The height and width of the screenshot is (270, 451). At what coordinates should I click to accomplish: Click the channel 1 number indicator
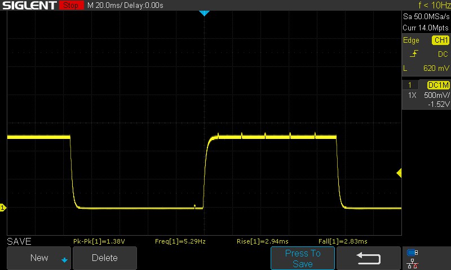click(410, 85)
